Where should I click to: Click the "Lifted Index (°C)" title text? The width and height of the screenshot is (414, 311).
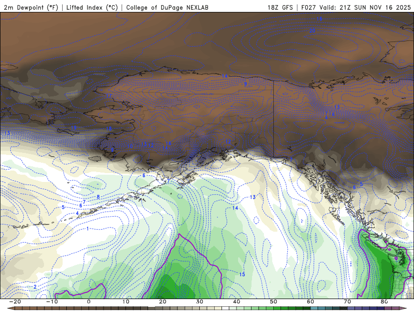(92, 7)
